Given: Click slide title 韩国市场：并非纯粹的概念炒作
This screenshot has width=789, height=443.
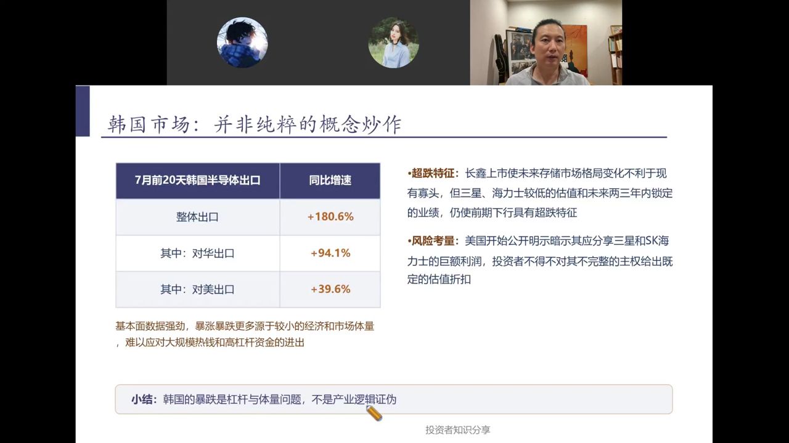Looking at the screenshot, I should point(255,124).
